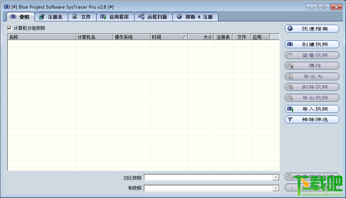Click the 导出为 export as button
The image size is (346, 198).
point(312,77)
